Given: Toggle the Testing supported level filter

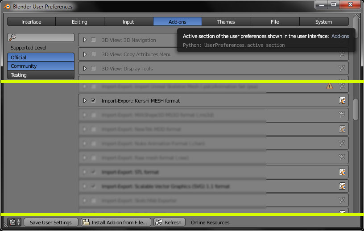Looking at the screenshot, I should [41, 75].
